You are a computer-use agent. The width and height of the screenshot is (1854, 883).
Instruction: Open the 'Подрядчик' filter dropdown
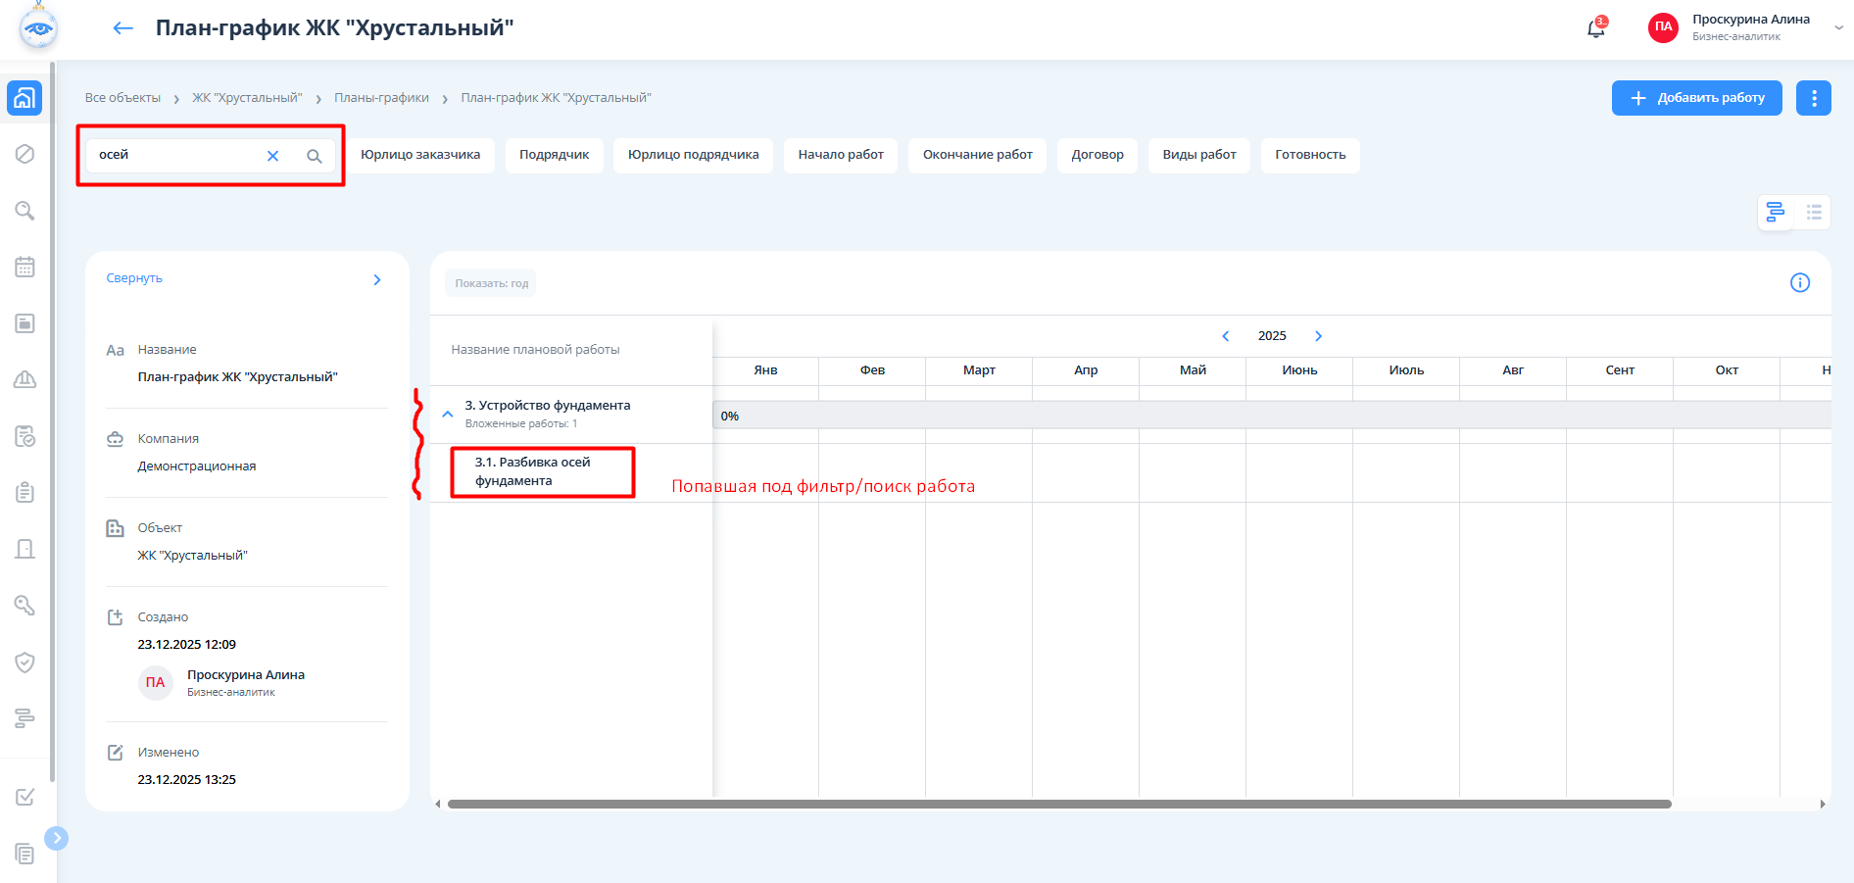[554, 155]
